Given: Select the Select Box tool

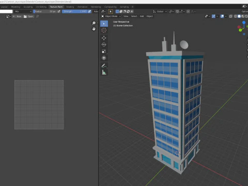Looking at the screenshot, I should (104, 24).
